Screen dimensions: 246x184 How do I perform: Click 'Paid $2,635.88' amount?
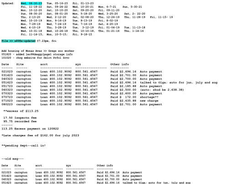(x=123, y=101)
